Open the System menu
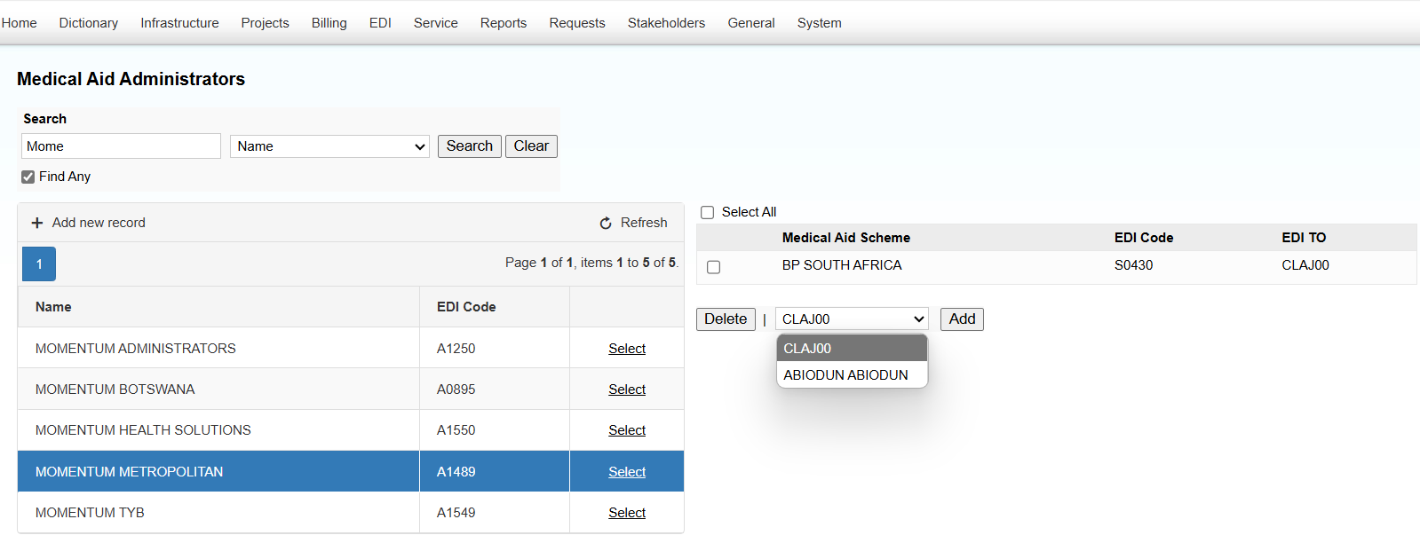The image size is (1420, 543). click(x=819, y=23)
